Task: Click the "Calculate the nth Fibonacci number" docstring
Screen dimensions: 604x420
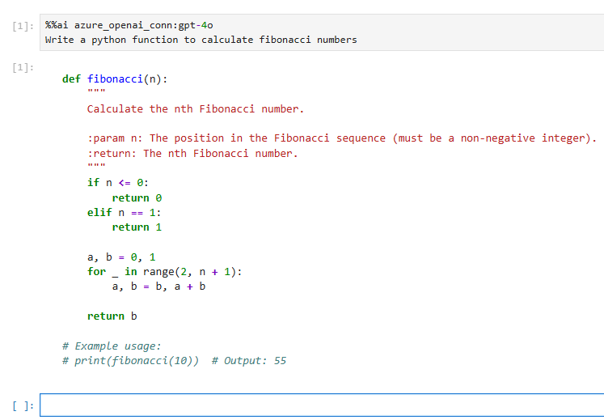Action: (x=195, y=108)
